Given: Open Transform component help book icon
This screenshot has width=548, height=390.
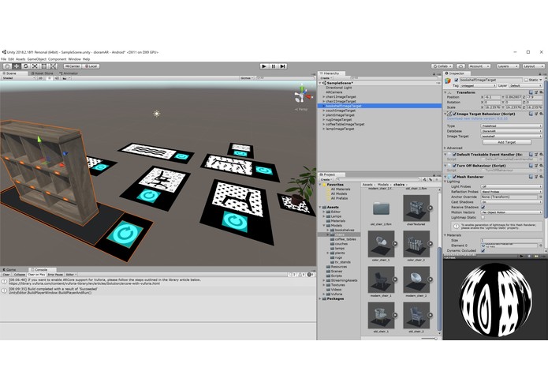Looking at the screenshot, I should point(531,92).
